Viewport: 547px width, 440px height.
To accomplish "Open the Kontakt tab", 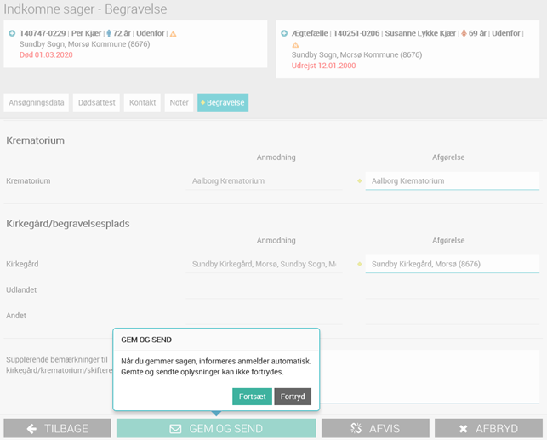I will point(142,103).
